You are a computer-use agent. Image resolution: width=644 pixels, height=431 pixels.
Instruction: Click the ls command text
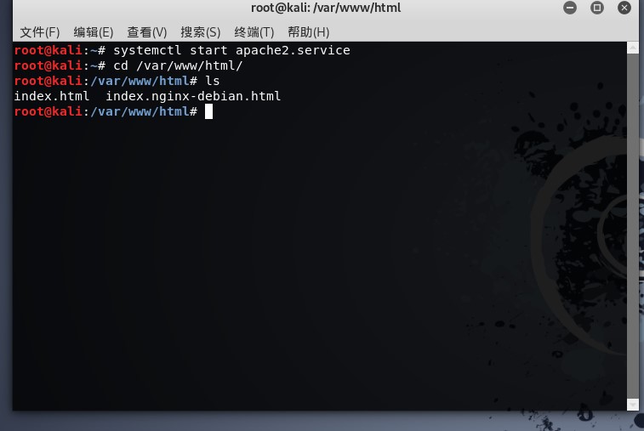click(x=213, y=81)
